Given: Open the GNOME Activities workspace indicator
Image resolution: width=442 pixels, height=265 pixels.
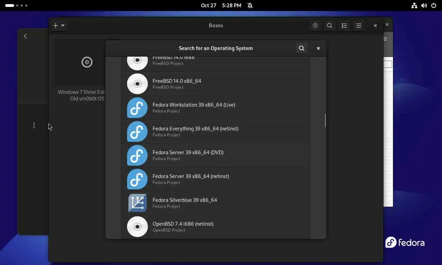Looking at the screenshot, I should [16, 6].
